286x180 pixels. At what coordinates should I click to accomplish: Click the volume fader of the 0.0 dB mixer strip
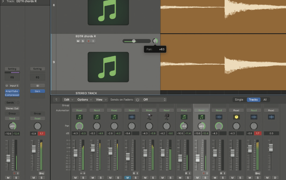point(271,148)
